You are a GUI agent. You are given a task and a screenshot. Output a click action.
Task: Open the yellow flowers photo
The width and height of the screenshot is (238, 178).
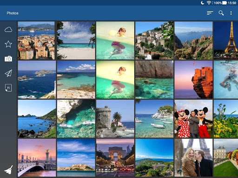point(226,119)
